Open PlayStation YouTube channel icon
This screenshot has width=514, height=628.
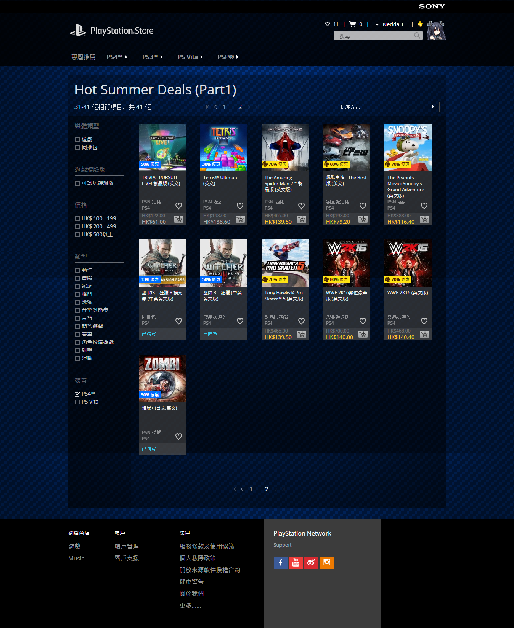coord(296,562)
